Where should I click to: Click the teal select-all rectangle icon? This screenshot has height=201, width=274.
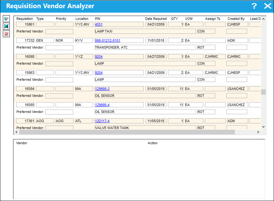pos(6,26)
